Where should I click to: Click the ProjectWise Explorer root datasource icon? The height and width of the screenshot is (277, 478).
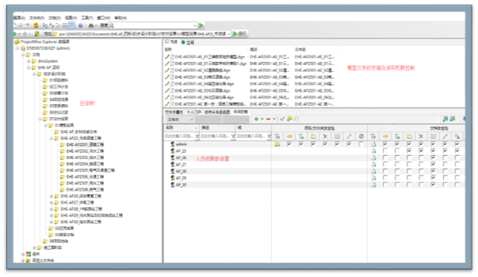pos(17,42)
